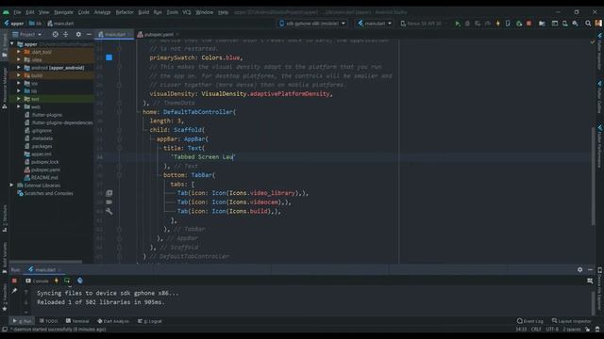Screen dimensions: 604x339
Task: Trigger Flutter hot reload lightning icon in the toolbar
Action: click(x=497, y=24)
